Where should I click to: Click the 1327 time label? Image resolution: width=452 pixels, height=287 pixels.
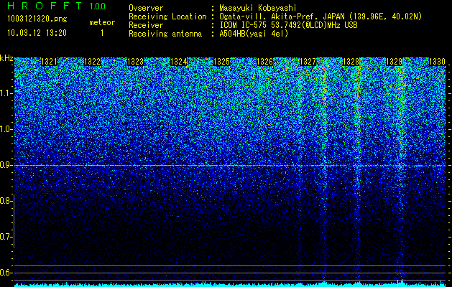click(x=308, y=62)
